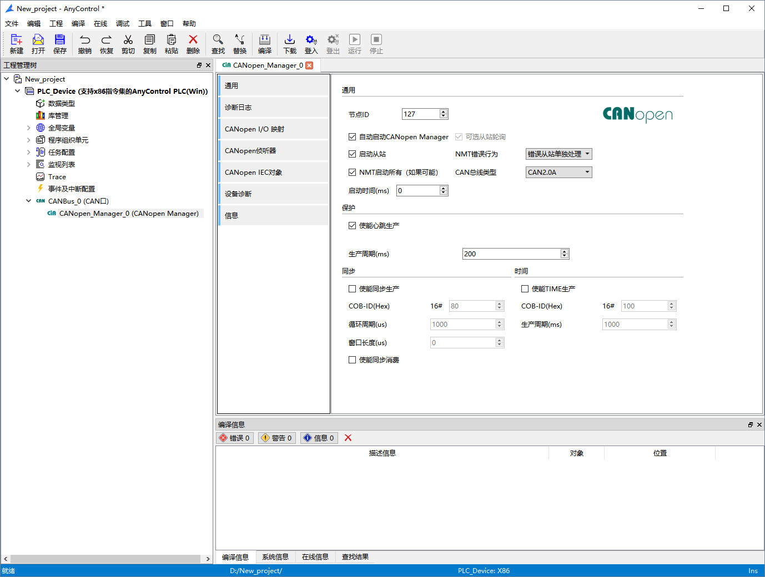Enable 使能同步生产 checkbox
Image resolution: width=765 pixels, height=577 pixels.
(x=352, y=288)
